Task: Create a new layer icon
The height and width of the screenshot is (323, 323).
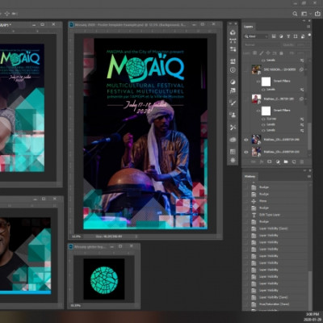Action: (x=294, y=161)
